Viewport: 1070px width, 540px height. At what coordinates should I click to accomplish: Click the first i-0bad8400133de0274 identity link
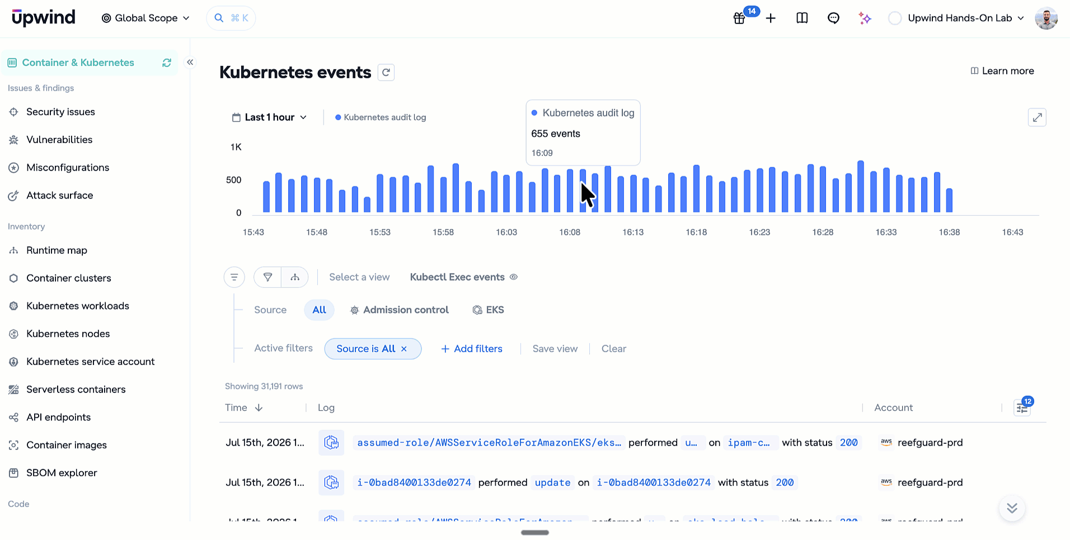pos(414,482)
